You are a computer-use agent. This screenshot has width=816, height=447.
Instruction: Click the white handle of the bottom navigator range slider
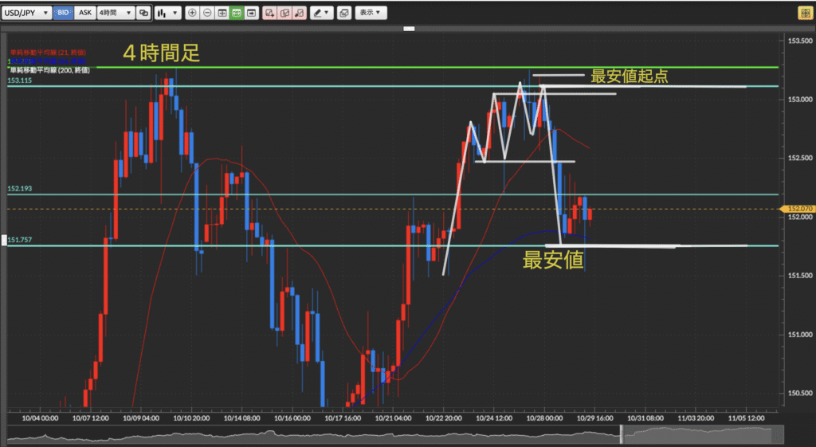[621, 434]
